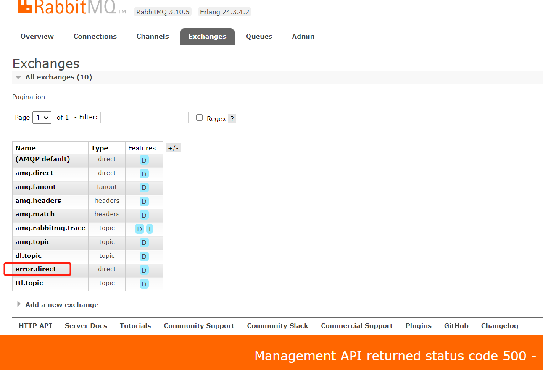Open the error.direct exchange link
Screen dimensions: 543x370
[36, 269]
